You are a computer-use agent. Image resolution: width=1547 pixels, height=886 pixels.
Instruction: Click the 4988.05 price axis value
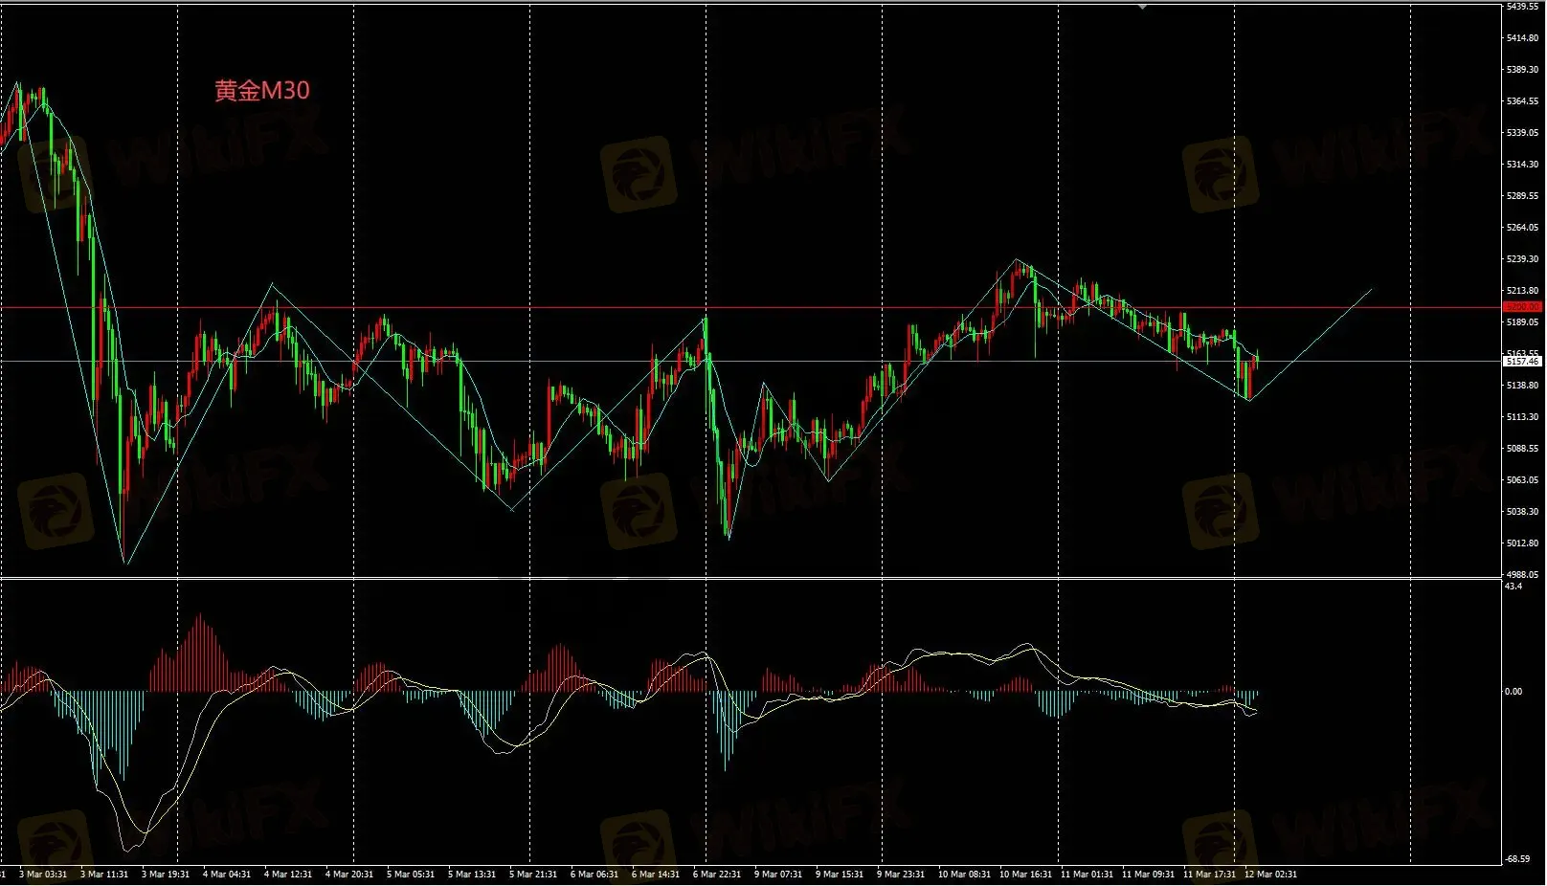[x=1522, y=575]
